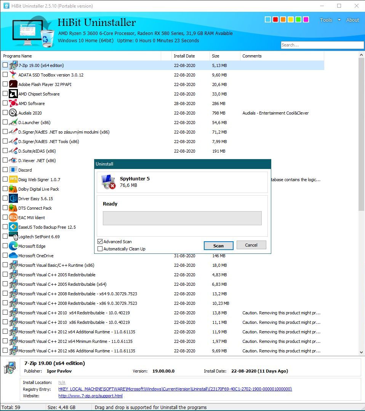Select the orange theme color swatch
Image resolution: width=365 pixels, height=411 pixels.
283,19
